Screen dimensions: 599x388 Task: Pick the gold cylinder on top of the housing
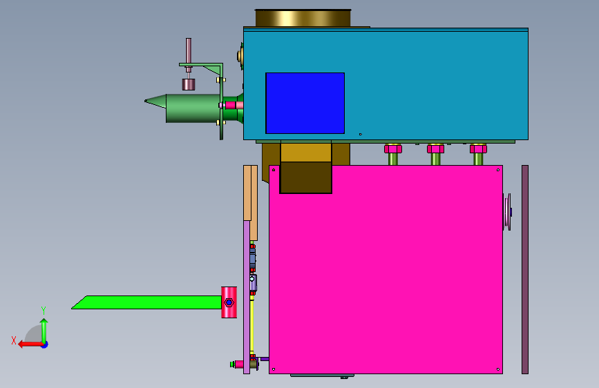click(303, 18)
